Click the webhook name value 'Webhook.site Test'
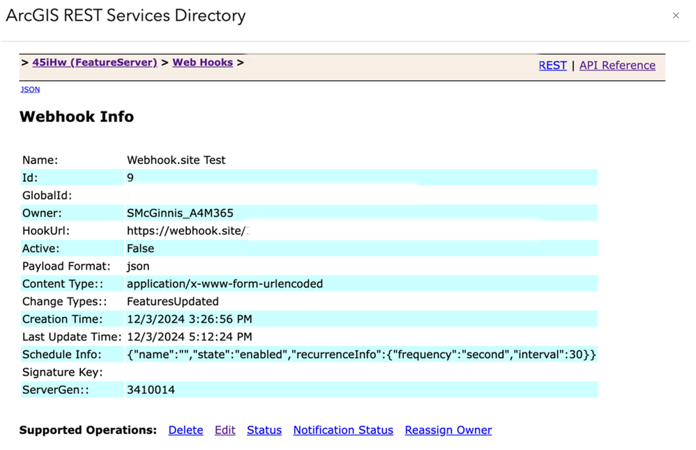Screen dimensions: 696x450 [x=176, y=160]
